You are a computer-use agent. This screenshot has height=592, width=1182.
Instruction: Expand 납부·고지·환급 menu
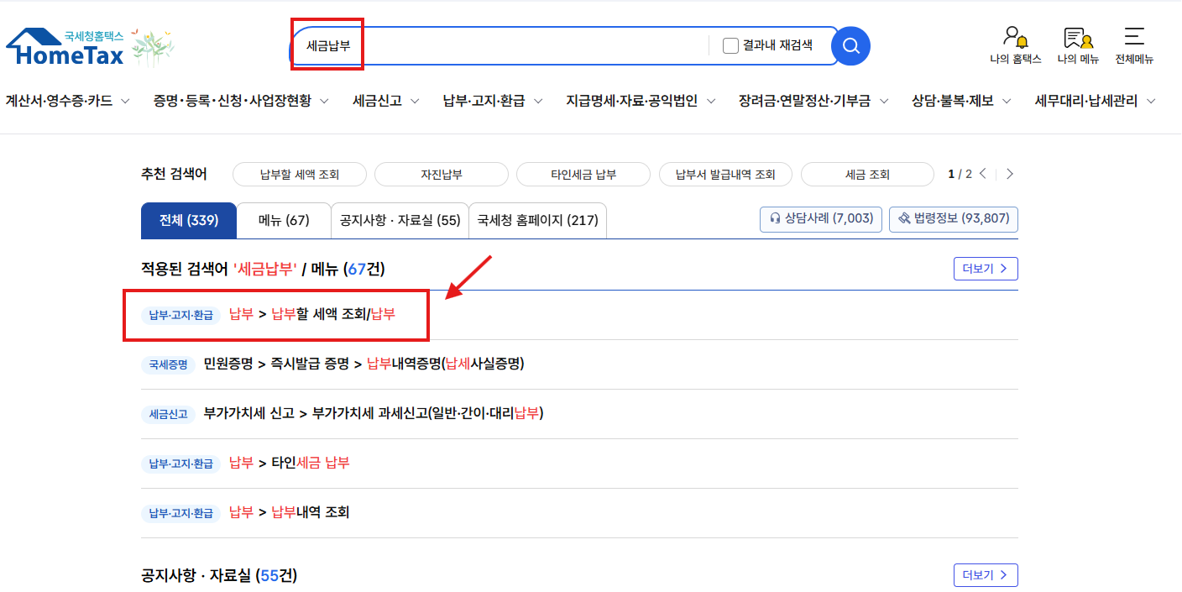tap(493, 101)
